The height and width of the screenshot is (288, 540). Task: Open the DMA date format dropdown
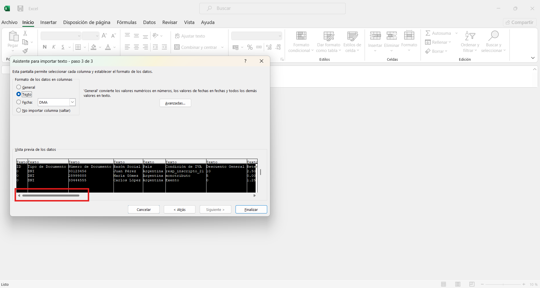point(72,102)
